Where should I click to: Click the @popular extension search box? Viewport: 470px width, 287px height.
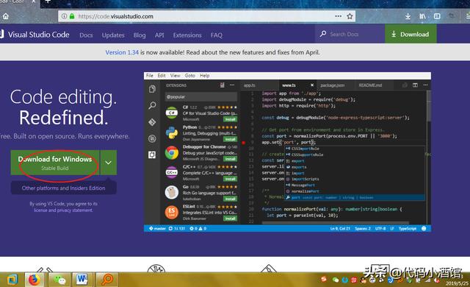point(200,96)
